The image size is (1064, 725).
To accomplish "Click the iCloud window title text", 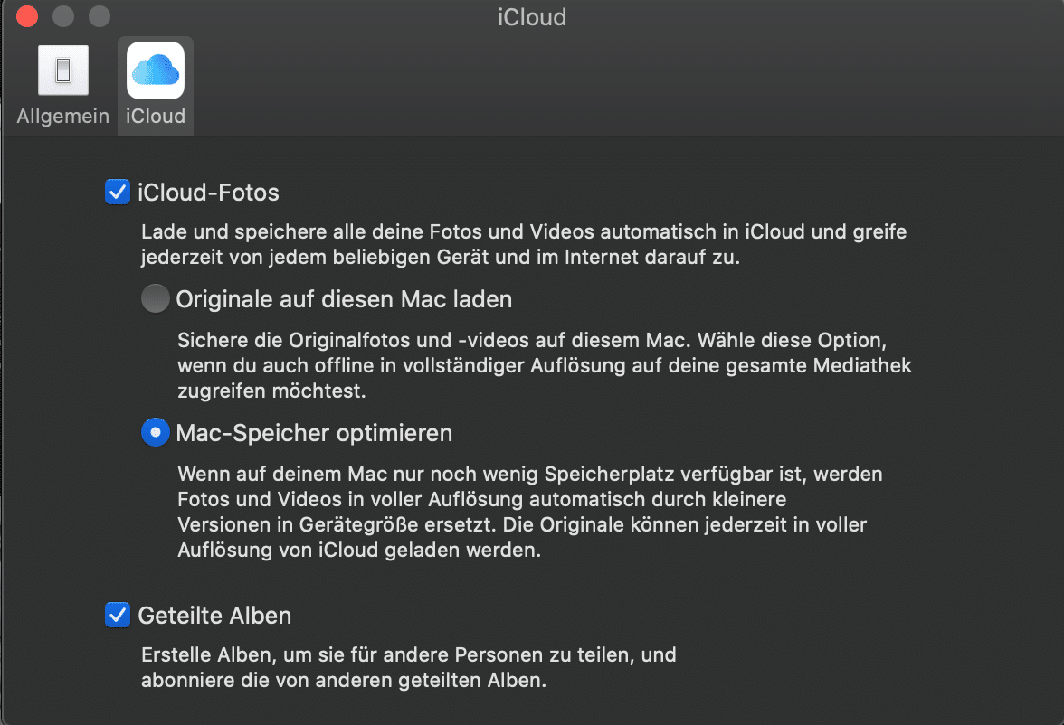I will 532,17.
